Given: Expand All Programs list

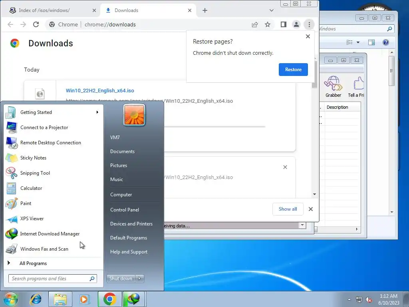Looking at the screenshot, I should [x=53, y=263].
